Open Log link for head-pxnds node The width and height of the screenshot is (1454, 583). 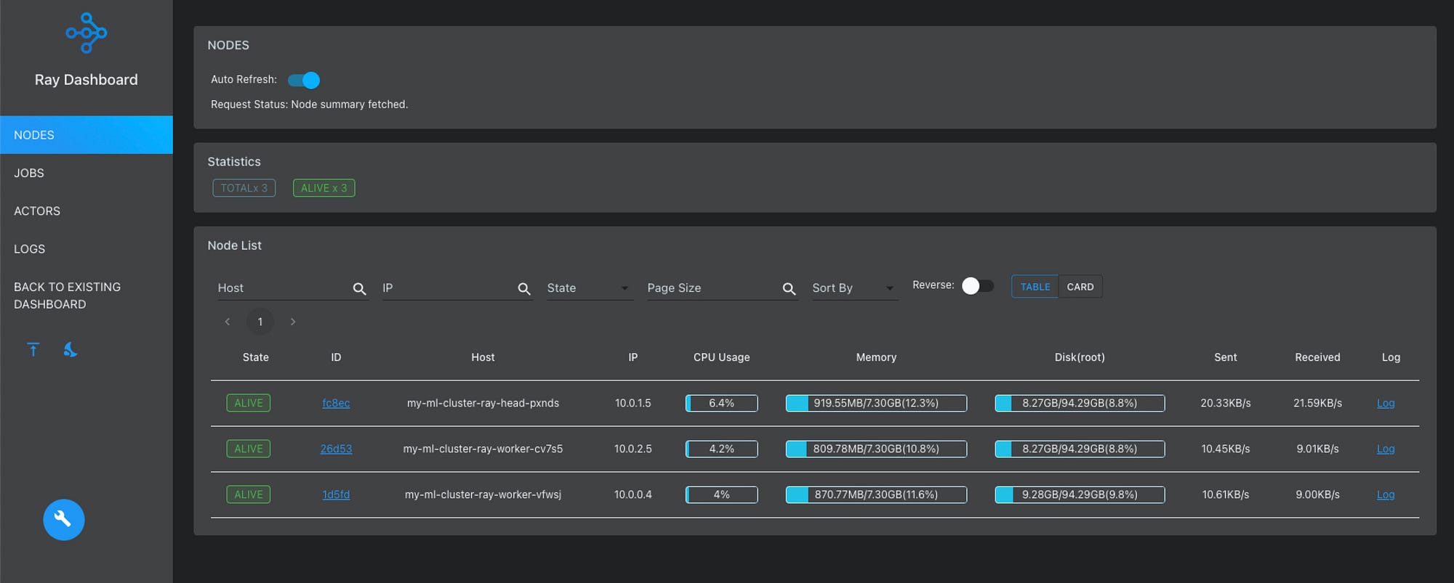1386,403
